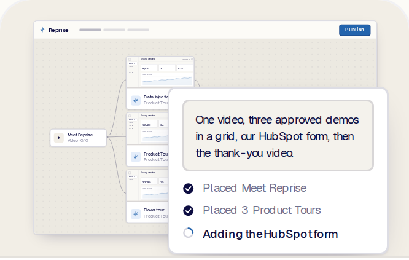409x260 pixels.
Task: Click the checkmark beside Placed Meet Reprise
Action: tap(189, 188)
